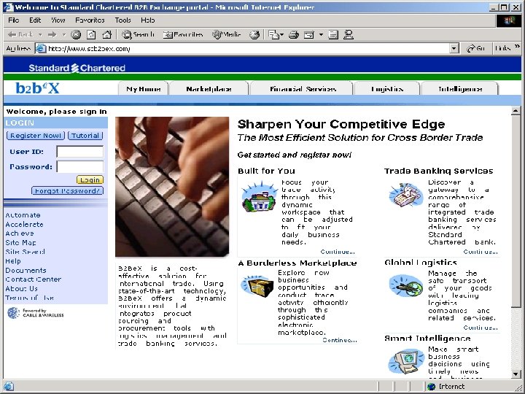
Task: Click the b2beX logo
Action: pyautogui.click(x=37, y=88)
